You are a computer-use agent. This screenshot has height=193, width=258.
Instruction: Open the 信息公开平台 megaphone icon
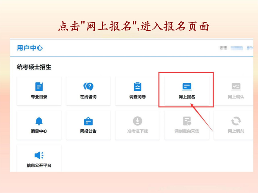point(39,155)
